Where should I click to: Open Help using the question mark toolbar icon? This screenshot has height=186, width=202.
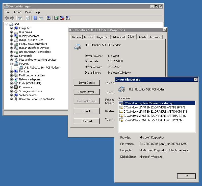(x=35, y=18)
